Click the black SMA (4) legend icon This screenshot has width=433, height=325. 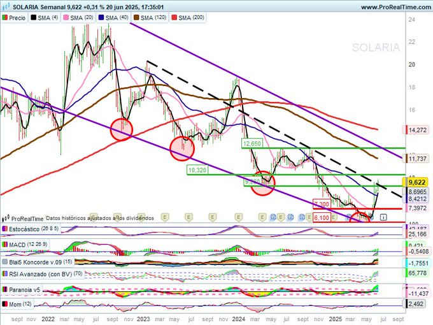[x=33, y=18]
